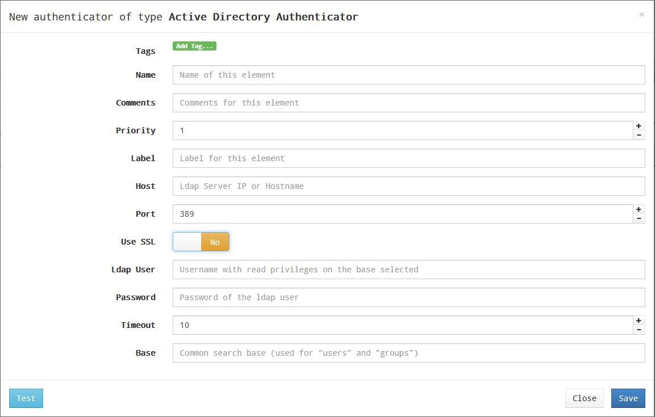Decrement Port using minus icon
This screenshot has width=655, height=417.
point(639,218)
